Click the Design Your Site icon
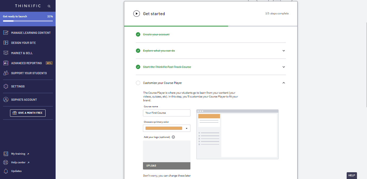This screenshot has width=367, height=179. [6, 43]
